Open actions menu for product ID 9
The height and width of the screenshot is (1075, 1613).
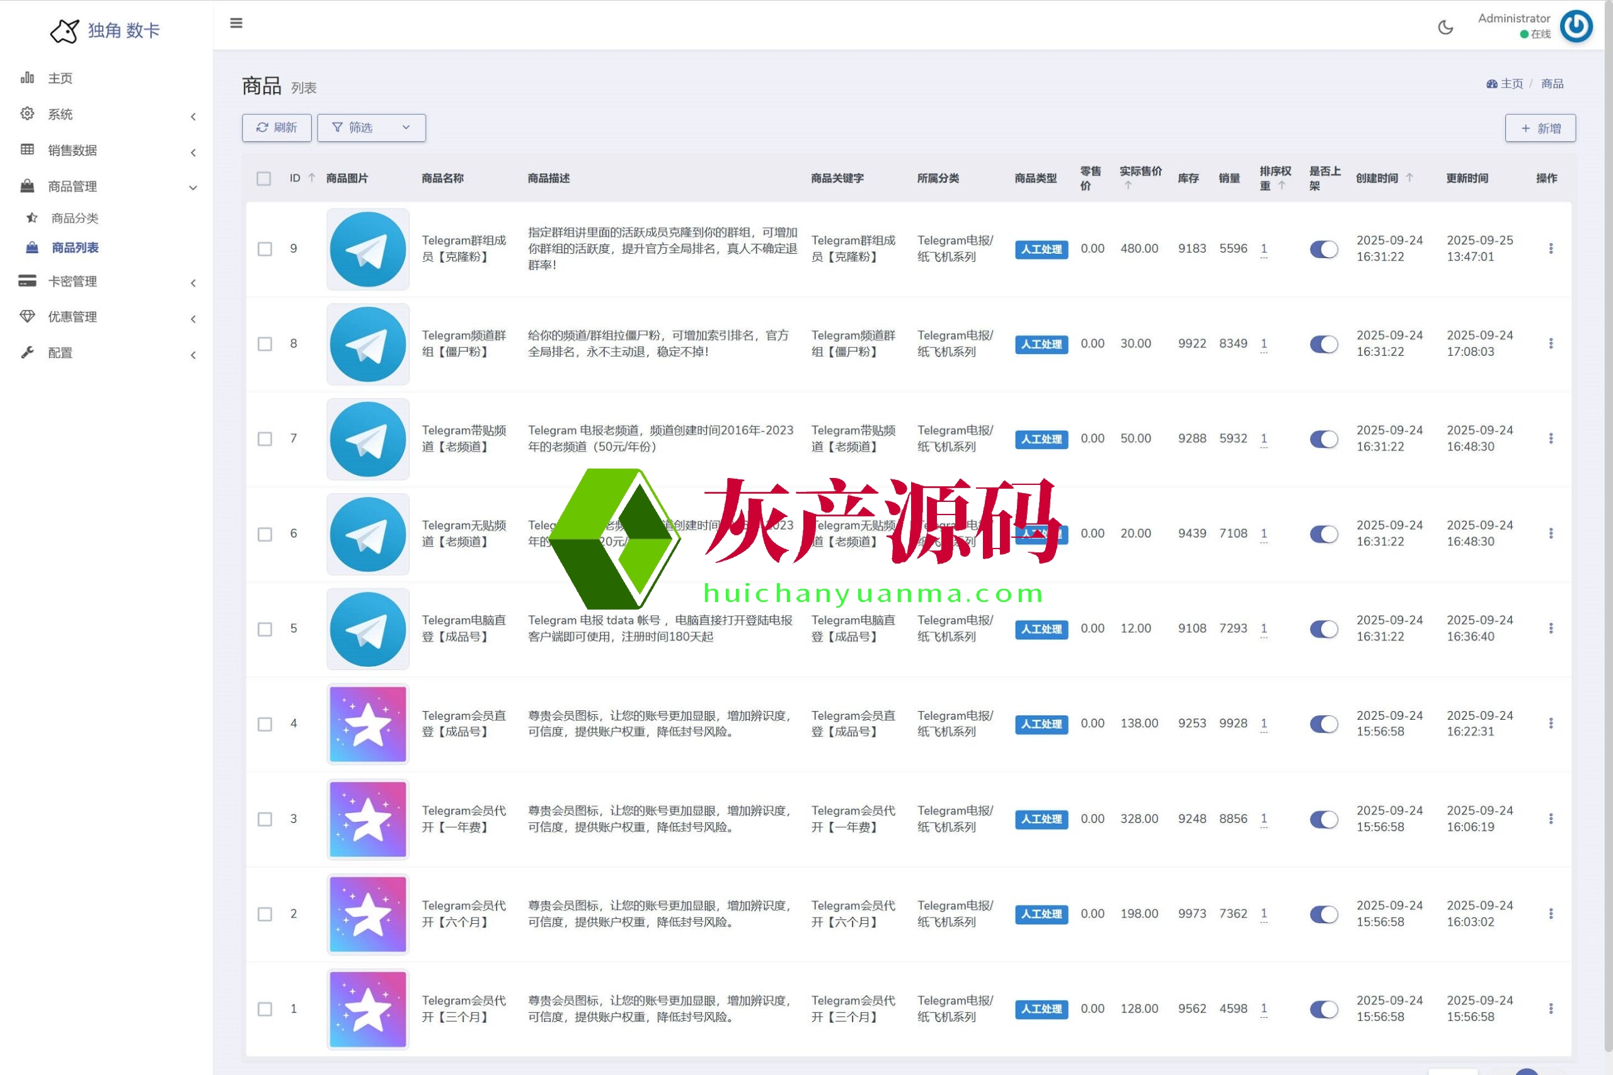pyautogui.click(x=1550, y=249)
